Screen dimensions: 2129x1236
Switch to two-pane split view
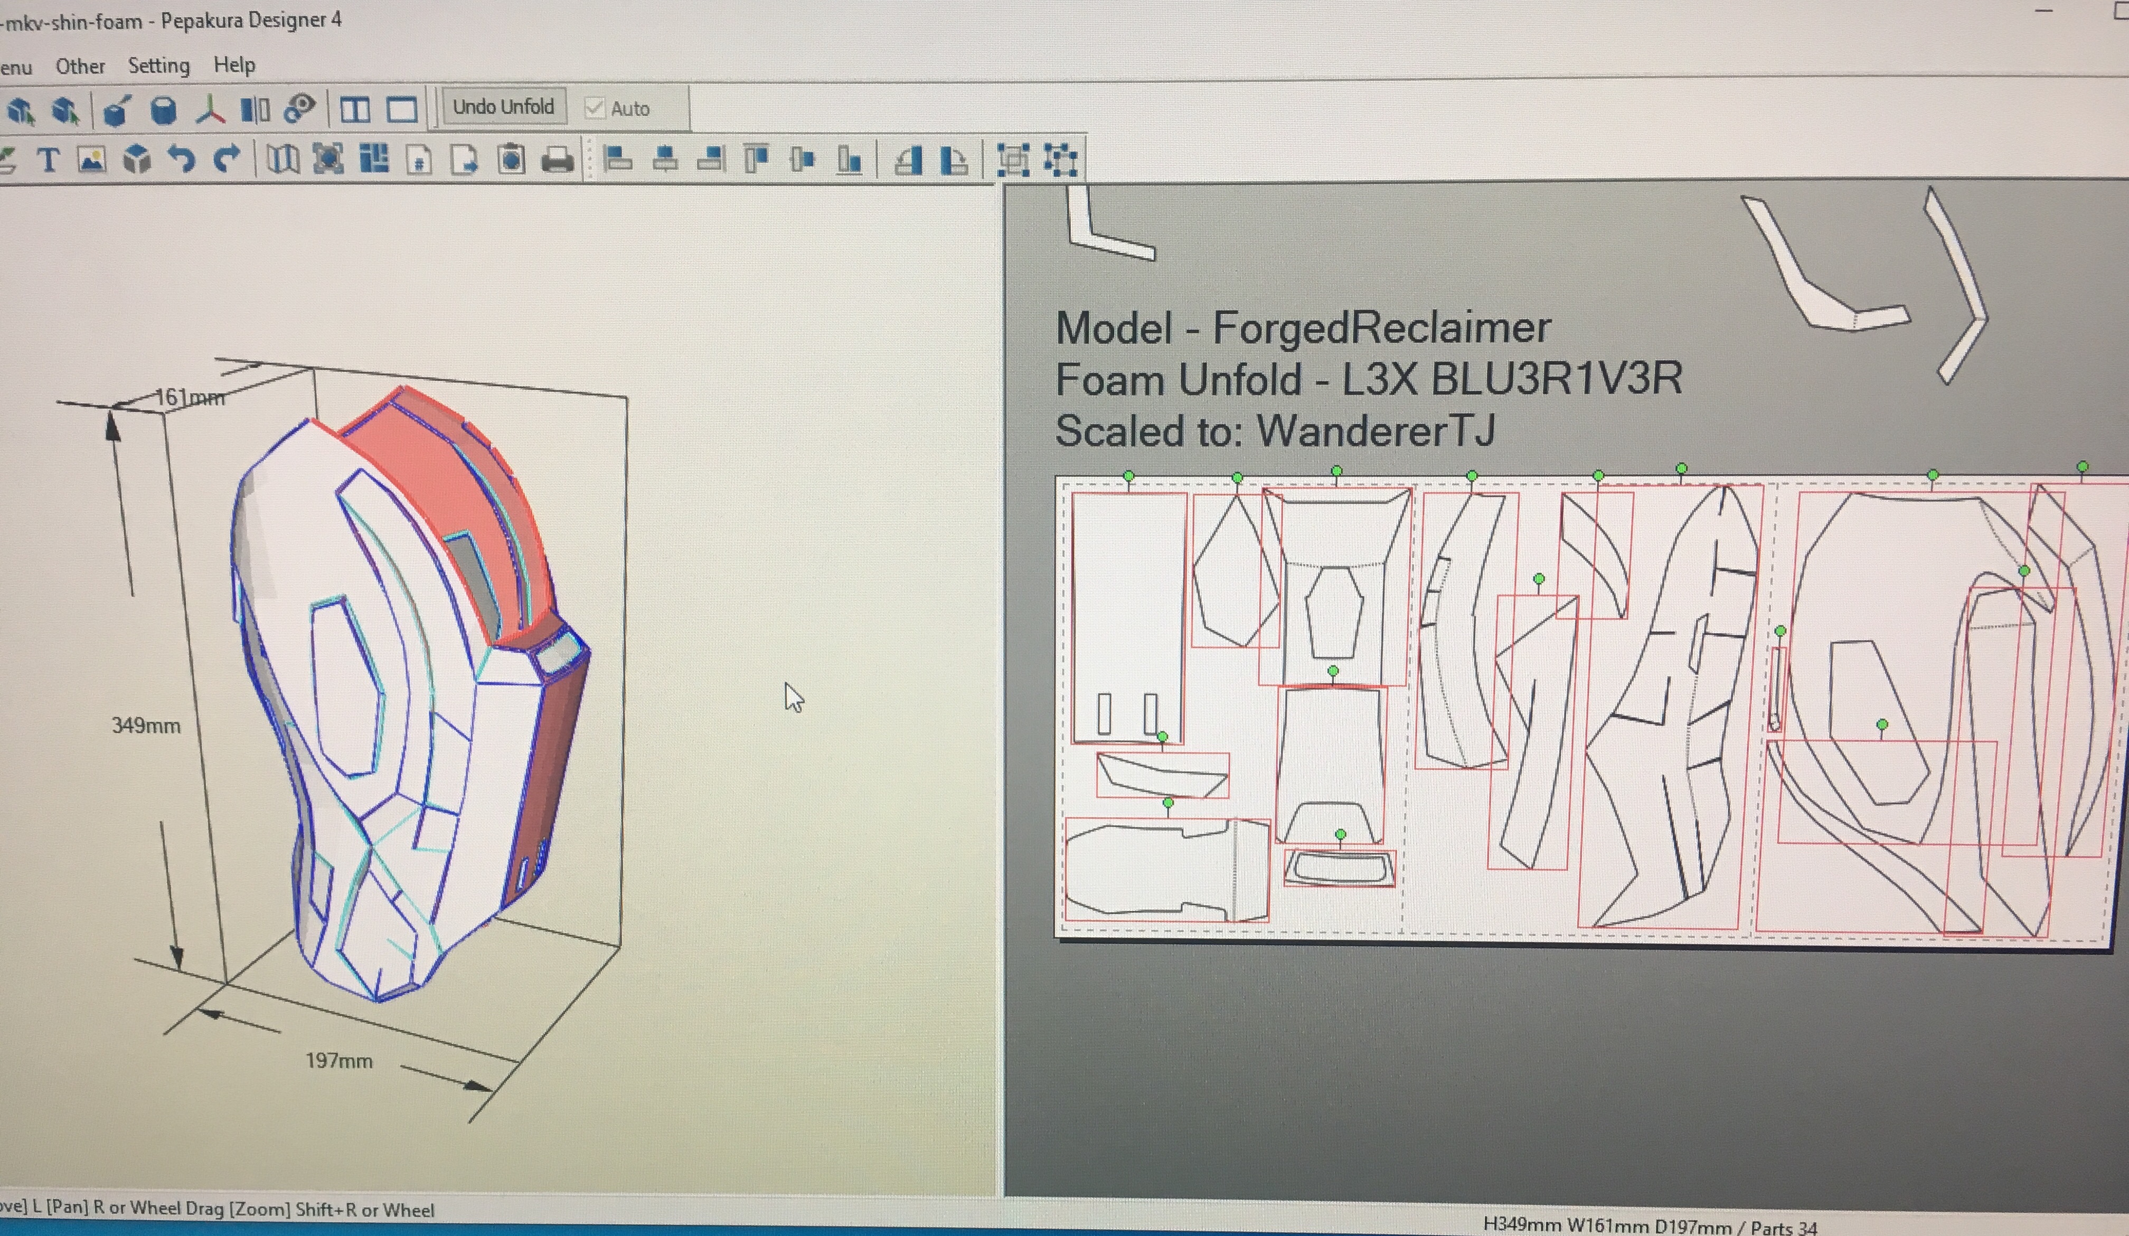355,110
